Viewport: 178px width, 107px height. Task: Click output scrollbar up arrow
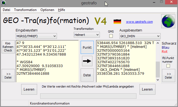pyautogui.click(x=158, y=43)
